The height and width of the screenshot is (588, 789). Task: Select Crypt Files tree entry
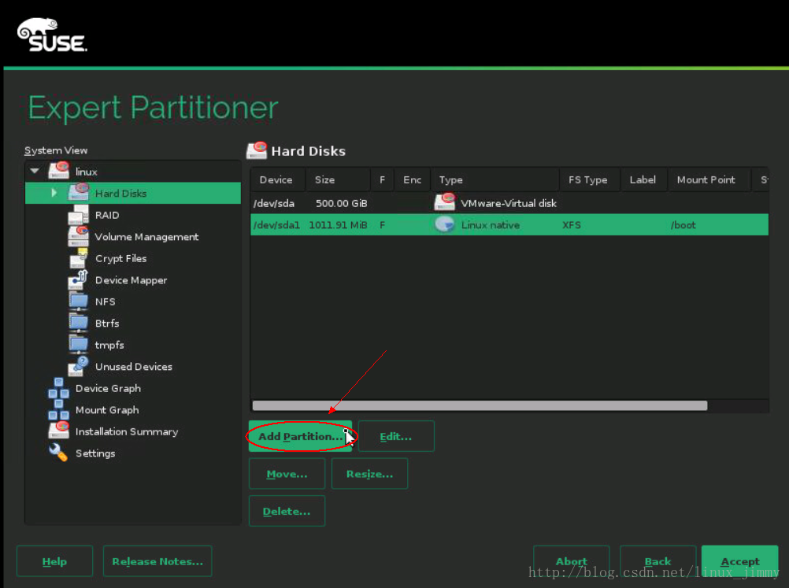point(120,258)
